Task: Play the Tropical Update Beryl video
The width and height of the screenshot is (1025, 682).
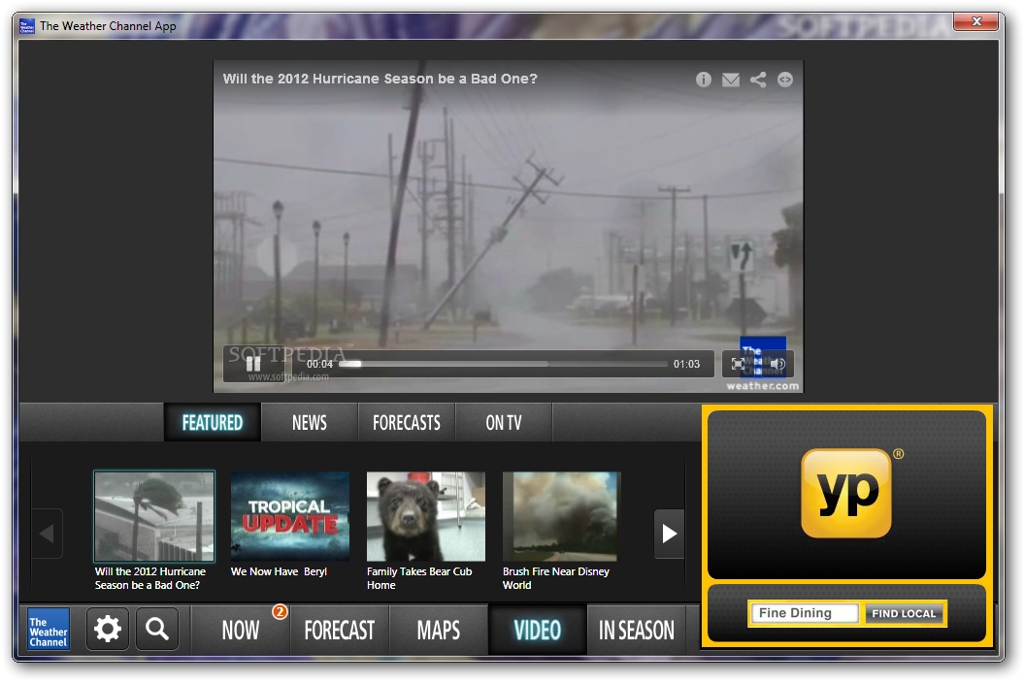Action: coord(290,516)
